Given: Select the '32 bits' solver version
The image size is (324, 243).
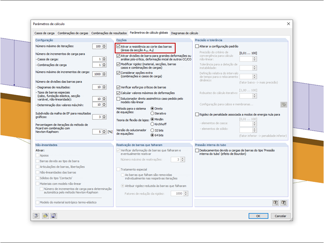Looking at the screenshot, I should click(152, 130).
